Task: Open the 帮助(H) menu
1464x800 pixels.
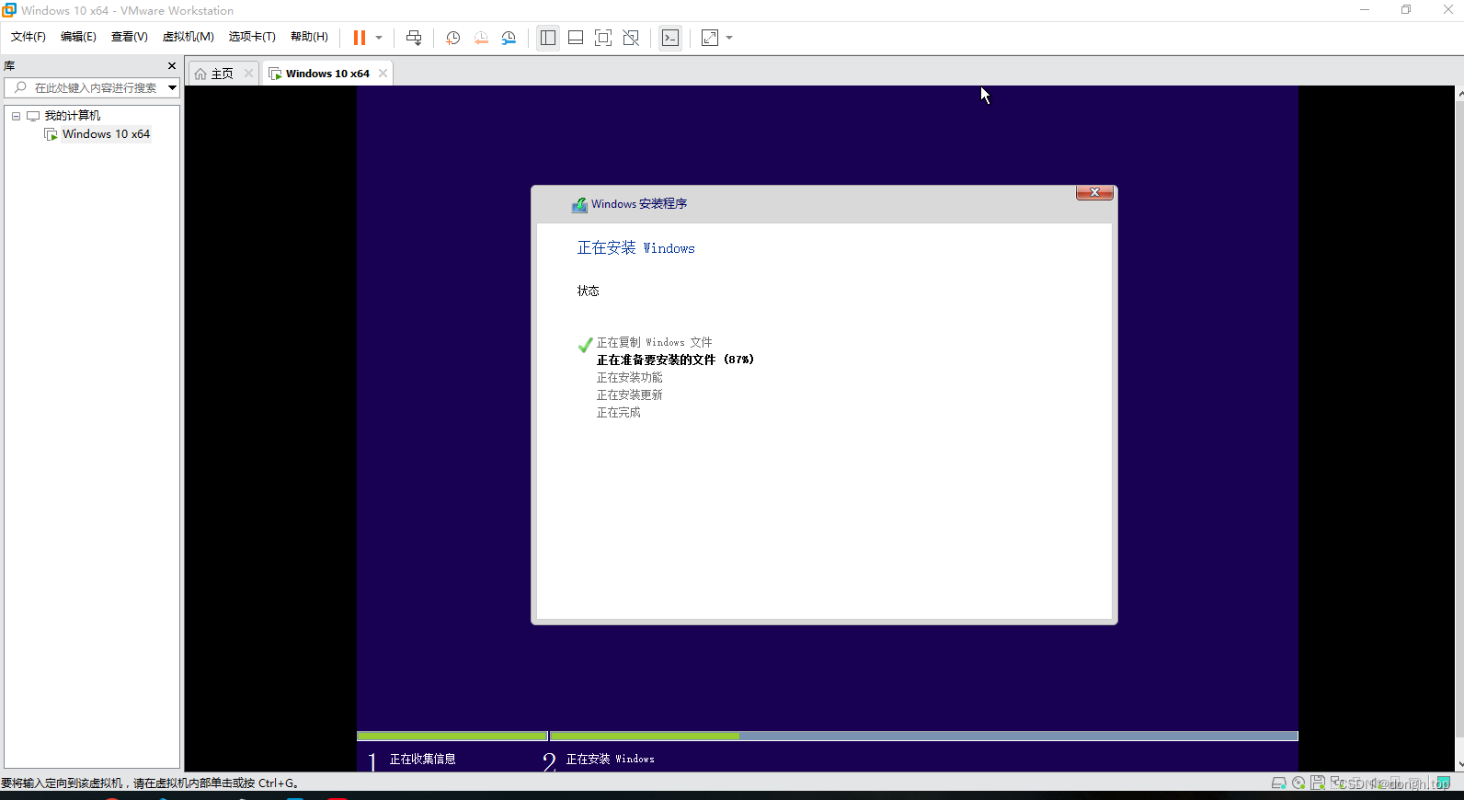Action: (309, 37)
